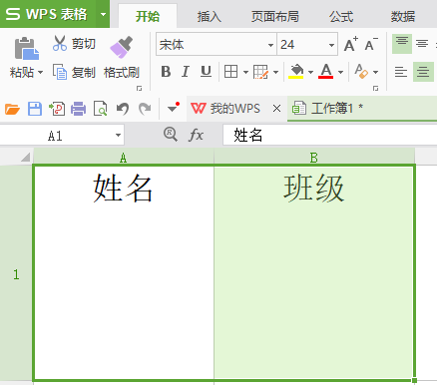Expand the draw border dropdown arrow
Screen dimensions: 437x385
click(275, 72)
